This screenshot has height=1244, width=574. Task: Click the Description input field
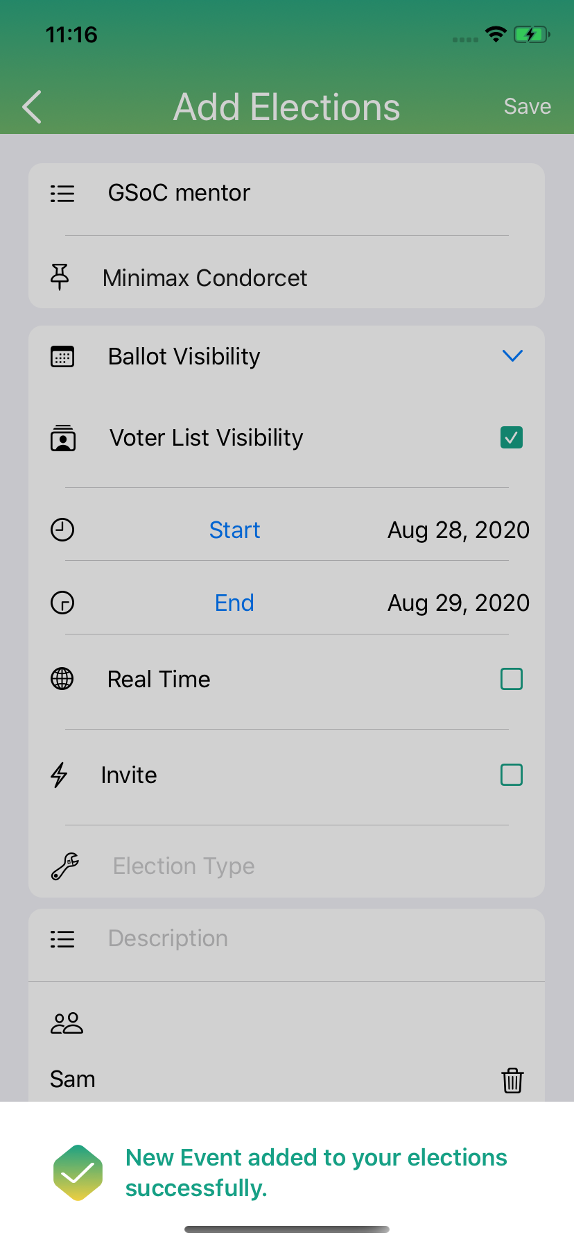[287, 939]
